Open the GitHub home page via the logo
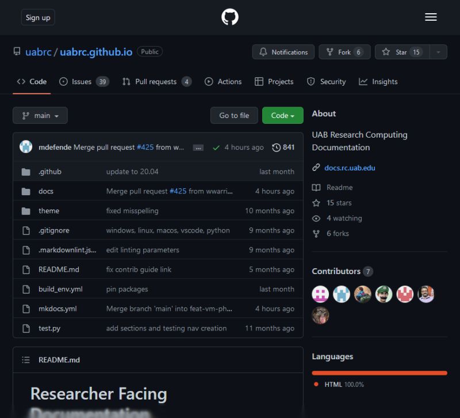The image size is (460, 418). pyautogui.click(x=230, y=17)
